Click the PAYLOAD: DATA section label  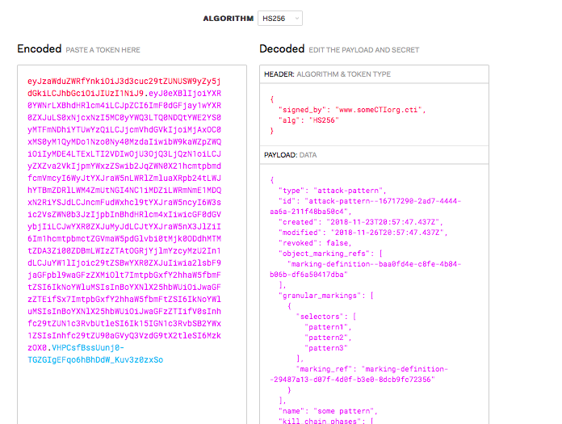coord(291,155)
